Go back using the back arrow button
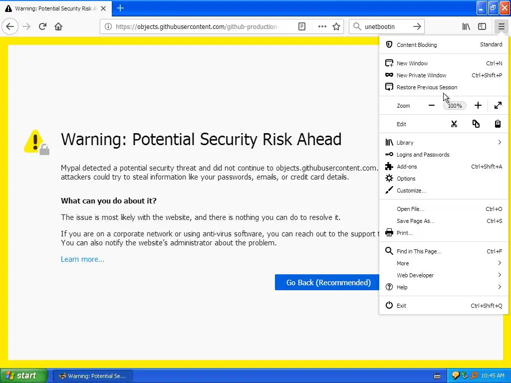The width and height of the screenshot is (511, 383). (x=10, y=26)
